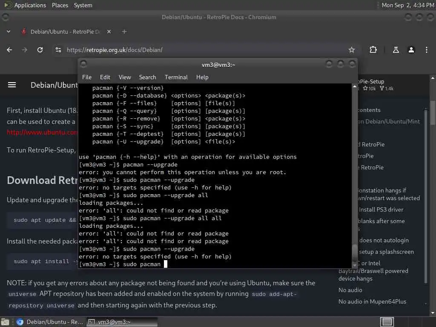The image size is (436, 327).
Task: Open the terminal File menu
Action: coord(87,77)
